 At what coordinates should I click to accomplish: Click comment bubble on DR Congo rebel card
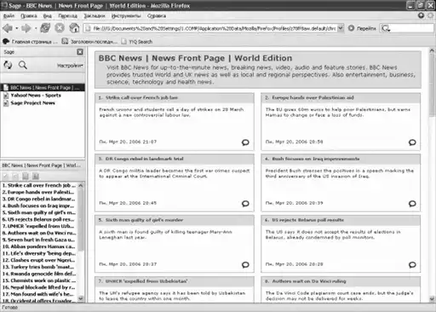(x=245, y=204)
